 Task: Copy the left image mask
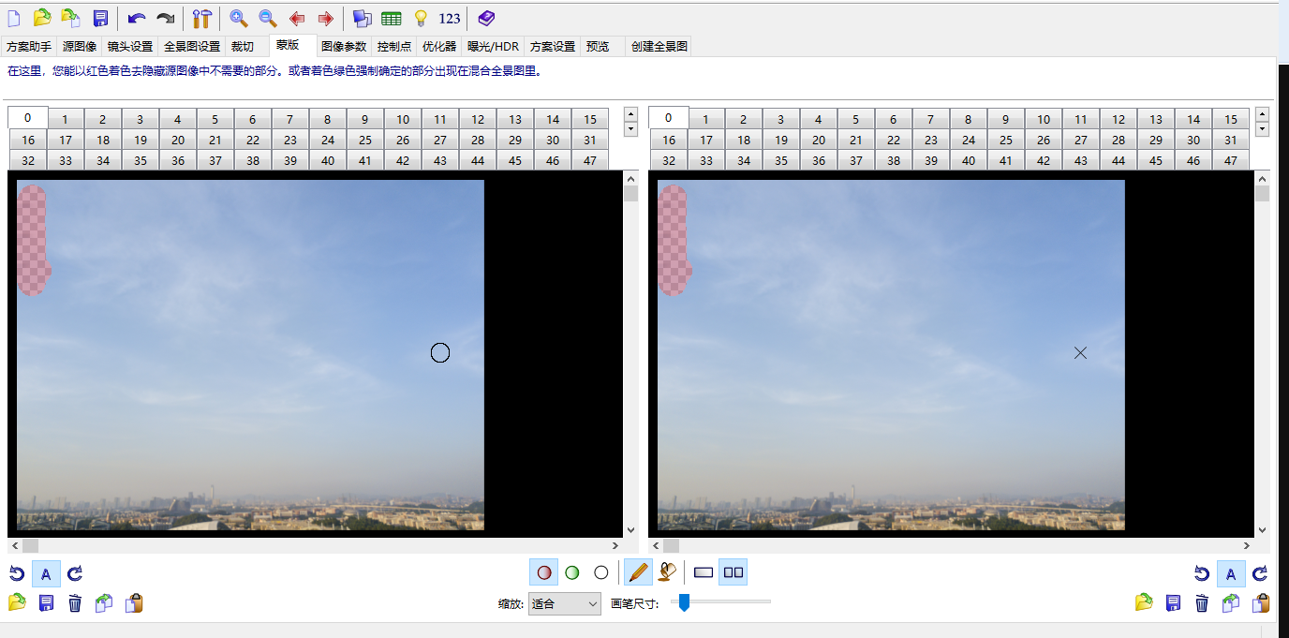click(104, 602)
